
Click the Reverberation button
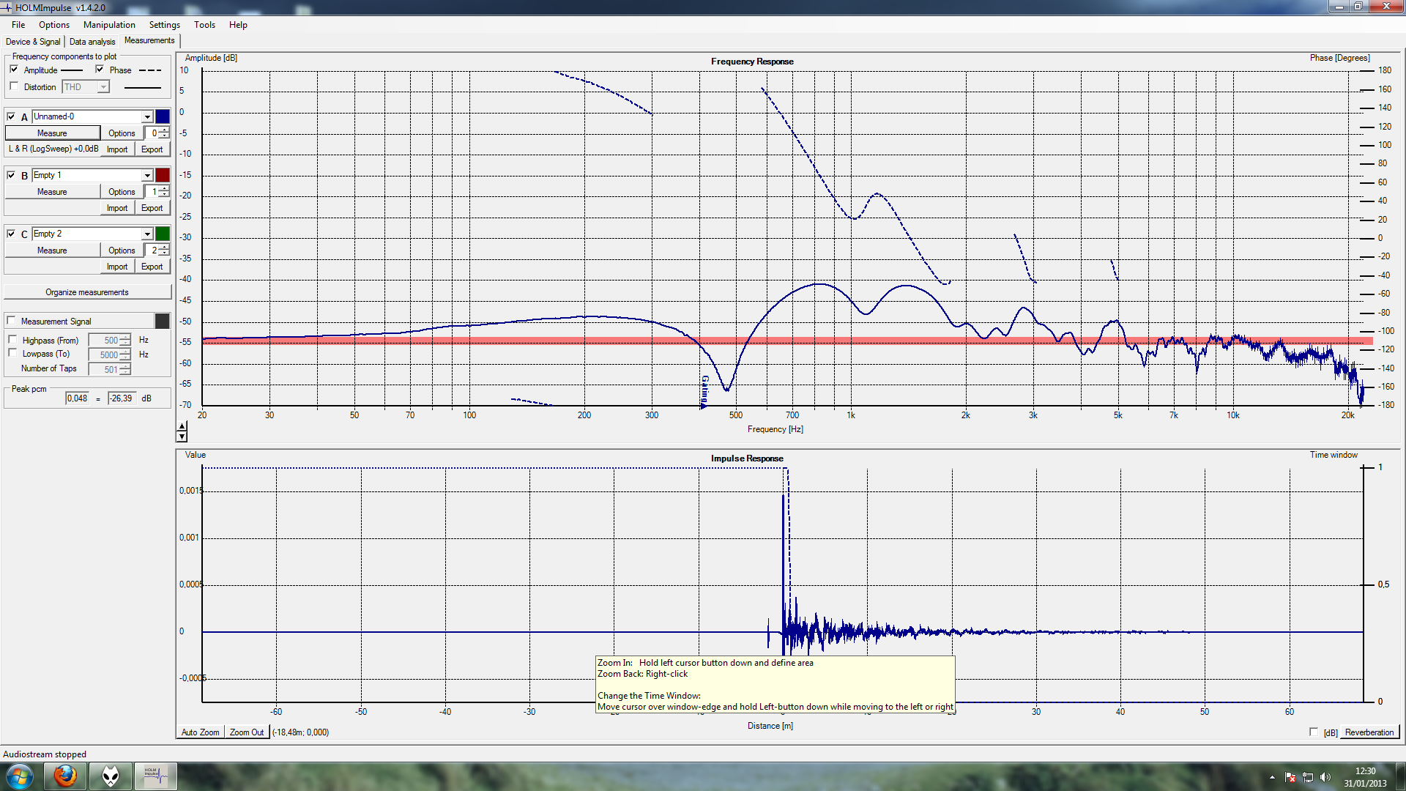(x=1369, y=732)
